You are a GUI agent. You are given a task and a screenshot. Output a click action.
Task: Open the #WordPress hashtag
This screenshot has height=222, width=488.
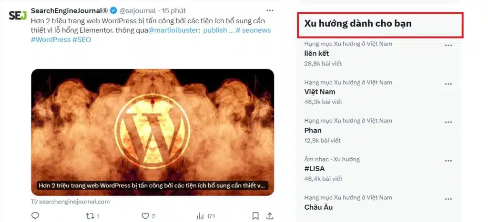tap(51, 40)
